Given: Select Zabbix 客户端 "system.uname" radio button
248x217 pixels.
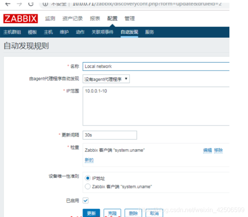Looking at the screenshot, I should coord(88,187).
